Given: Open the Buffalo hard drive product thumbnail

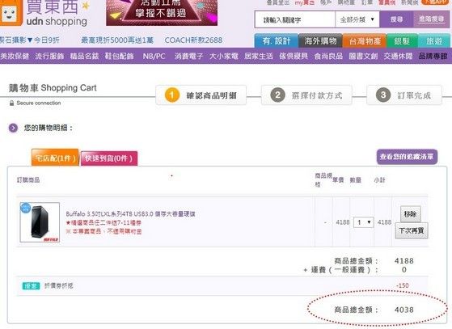Looking at the screenshot, I should (x=40, y=222).
